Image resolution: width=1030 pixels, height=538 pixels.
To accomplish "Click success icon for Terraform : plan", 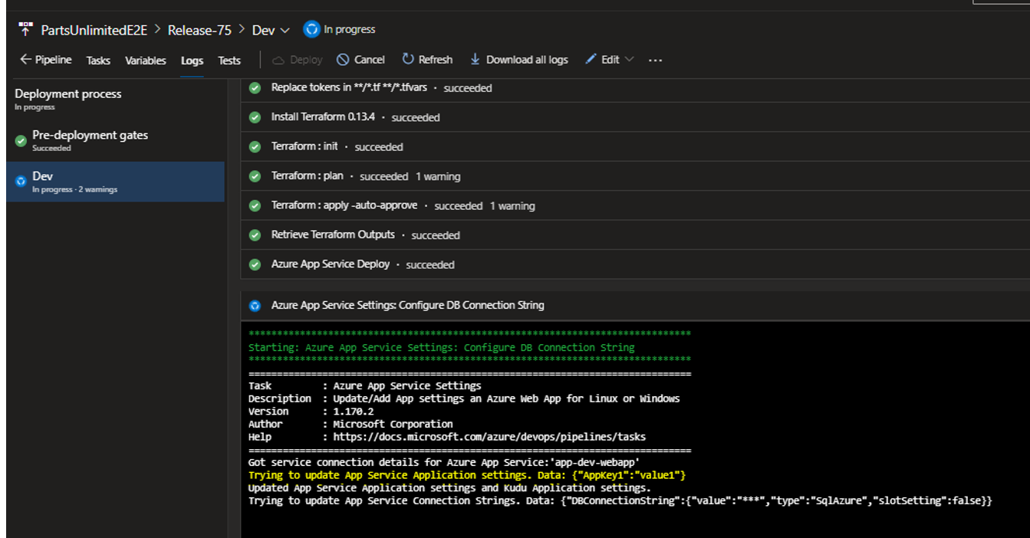I will click(x=255, y=176).
